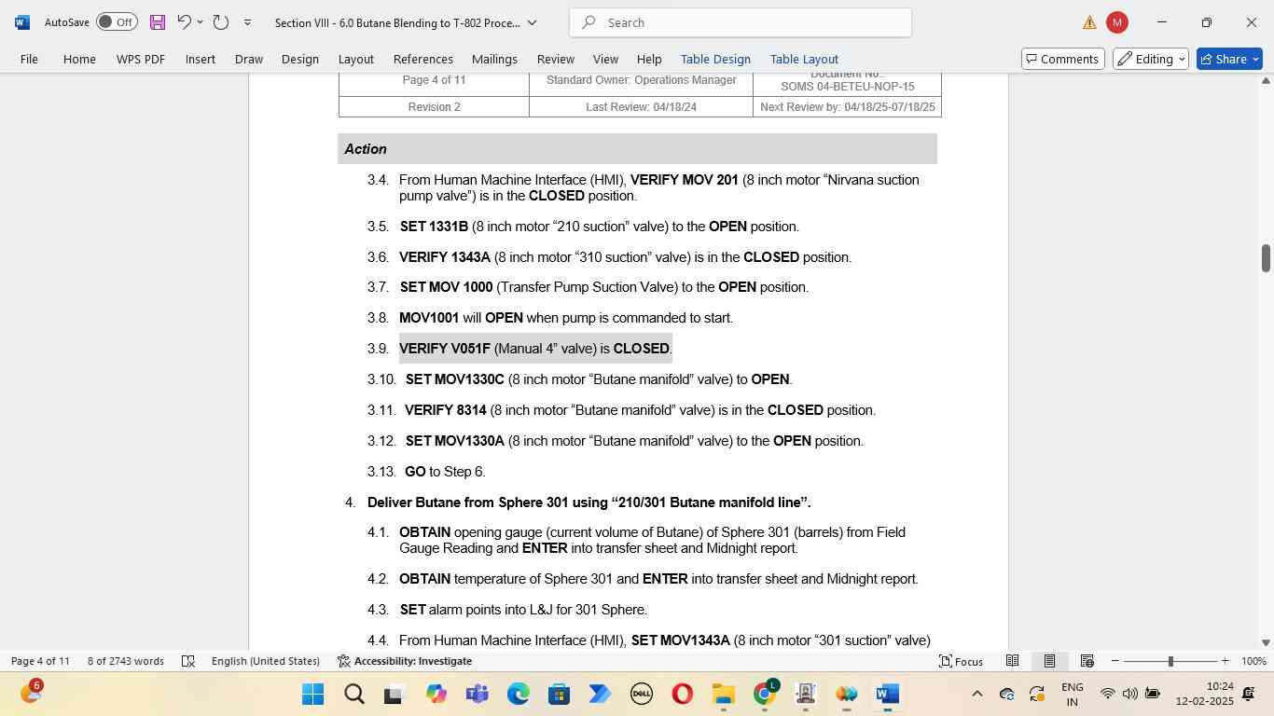Open Task View on taskbar

(394, 695)
